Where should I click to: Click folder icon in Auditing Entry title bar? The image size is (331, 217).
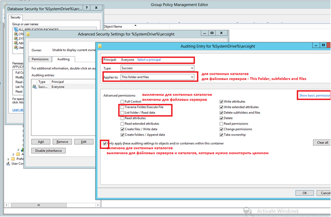[100, 46]
